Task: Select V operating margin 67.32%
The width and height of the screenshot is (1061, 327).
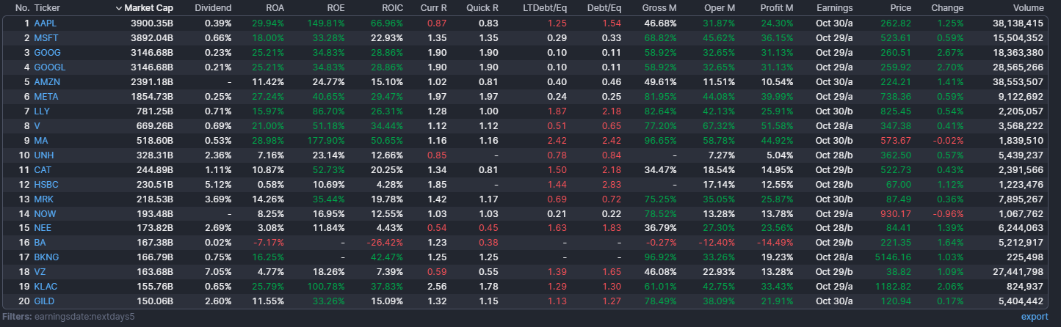Action: coord(719,125)
